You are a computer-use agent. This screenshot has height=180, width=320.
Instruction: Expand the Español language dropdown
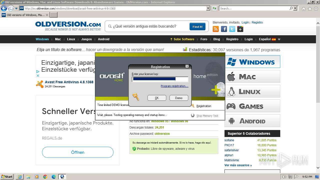269,39
